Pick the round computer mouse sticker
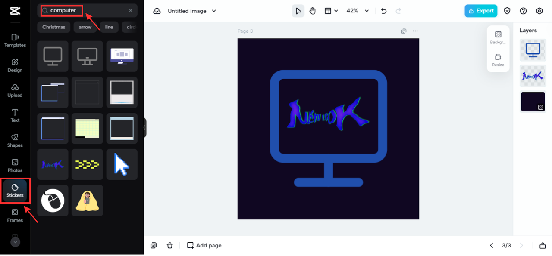The height and width of the screenshot is (256, 552). [53, 200]
